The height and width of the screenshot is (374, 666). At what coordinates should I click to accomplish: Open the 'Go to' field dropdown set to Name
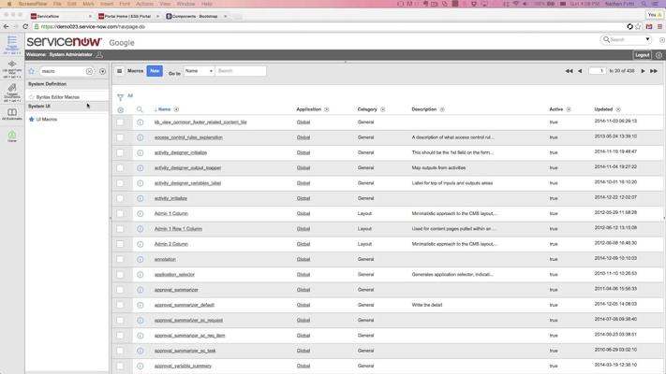point(199,71)
